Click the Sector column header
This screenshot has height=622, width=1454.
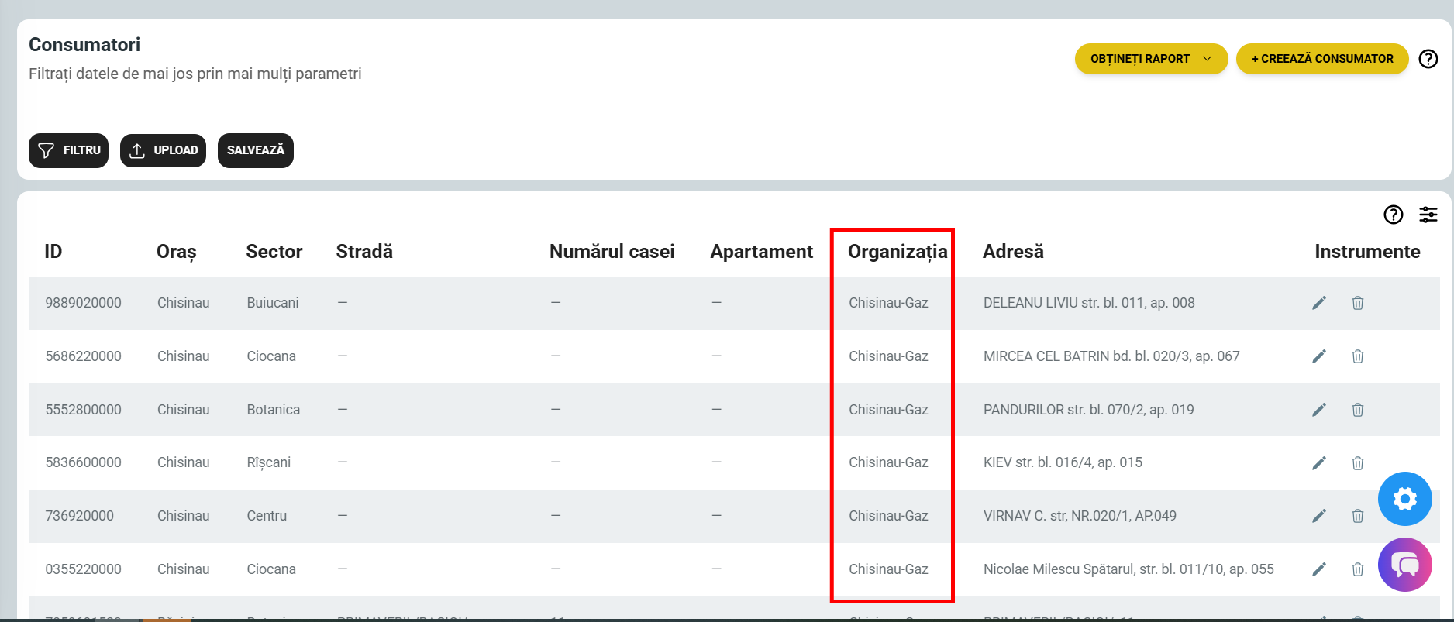tap(274, 252)
